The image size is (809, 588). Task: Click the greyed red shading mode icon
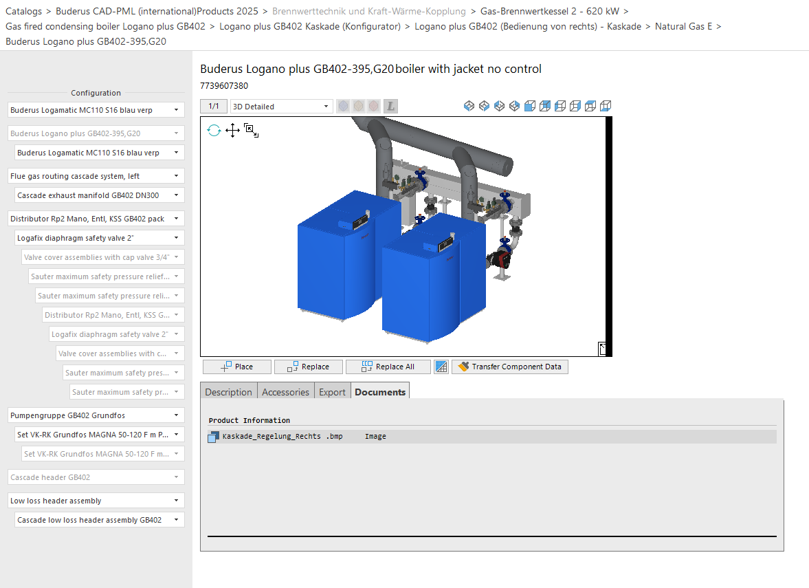coord(373,106)
